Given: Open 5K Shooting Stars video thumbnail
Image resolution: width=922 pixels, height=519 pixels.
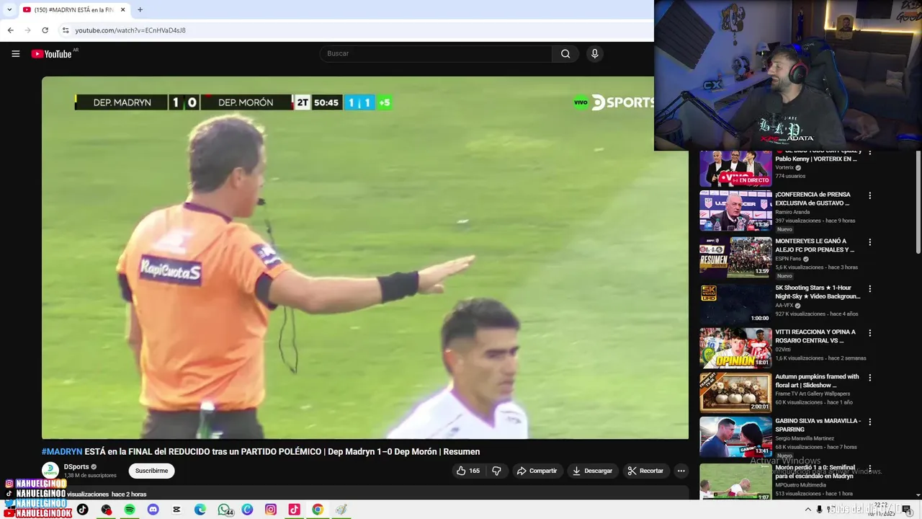Looking at the screenshot, I should pos(735,303).
